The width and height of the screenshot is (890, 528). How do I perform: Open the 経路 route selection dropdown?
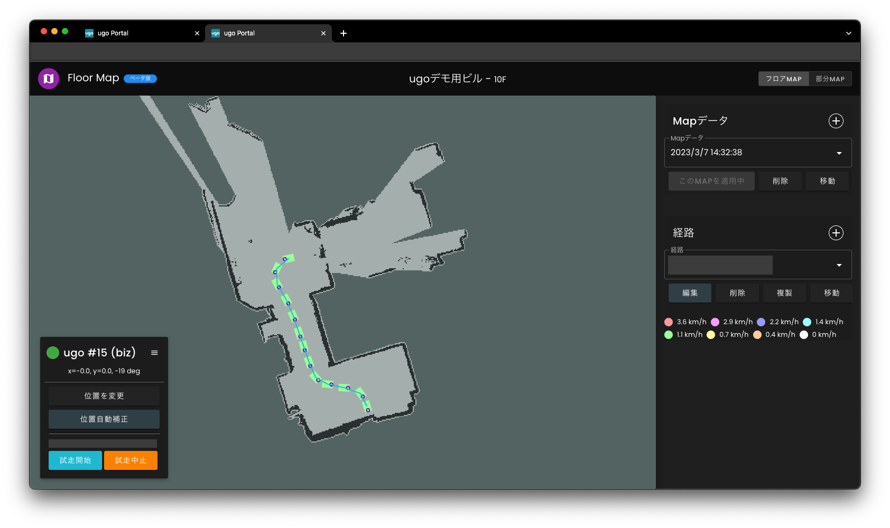pos(757,265)
